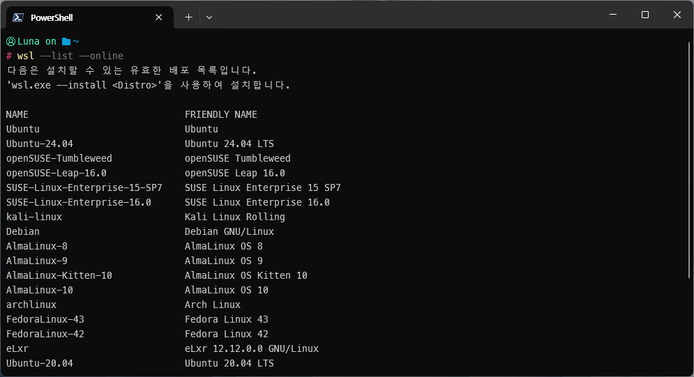
Task: Click 'FedoraLinux-43' distro name
Action: (x=45, y=319)
